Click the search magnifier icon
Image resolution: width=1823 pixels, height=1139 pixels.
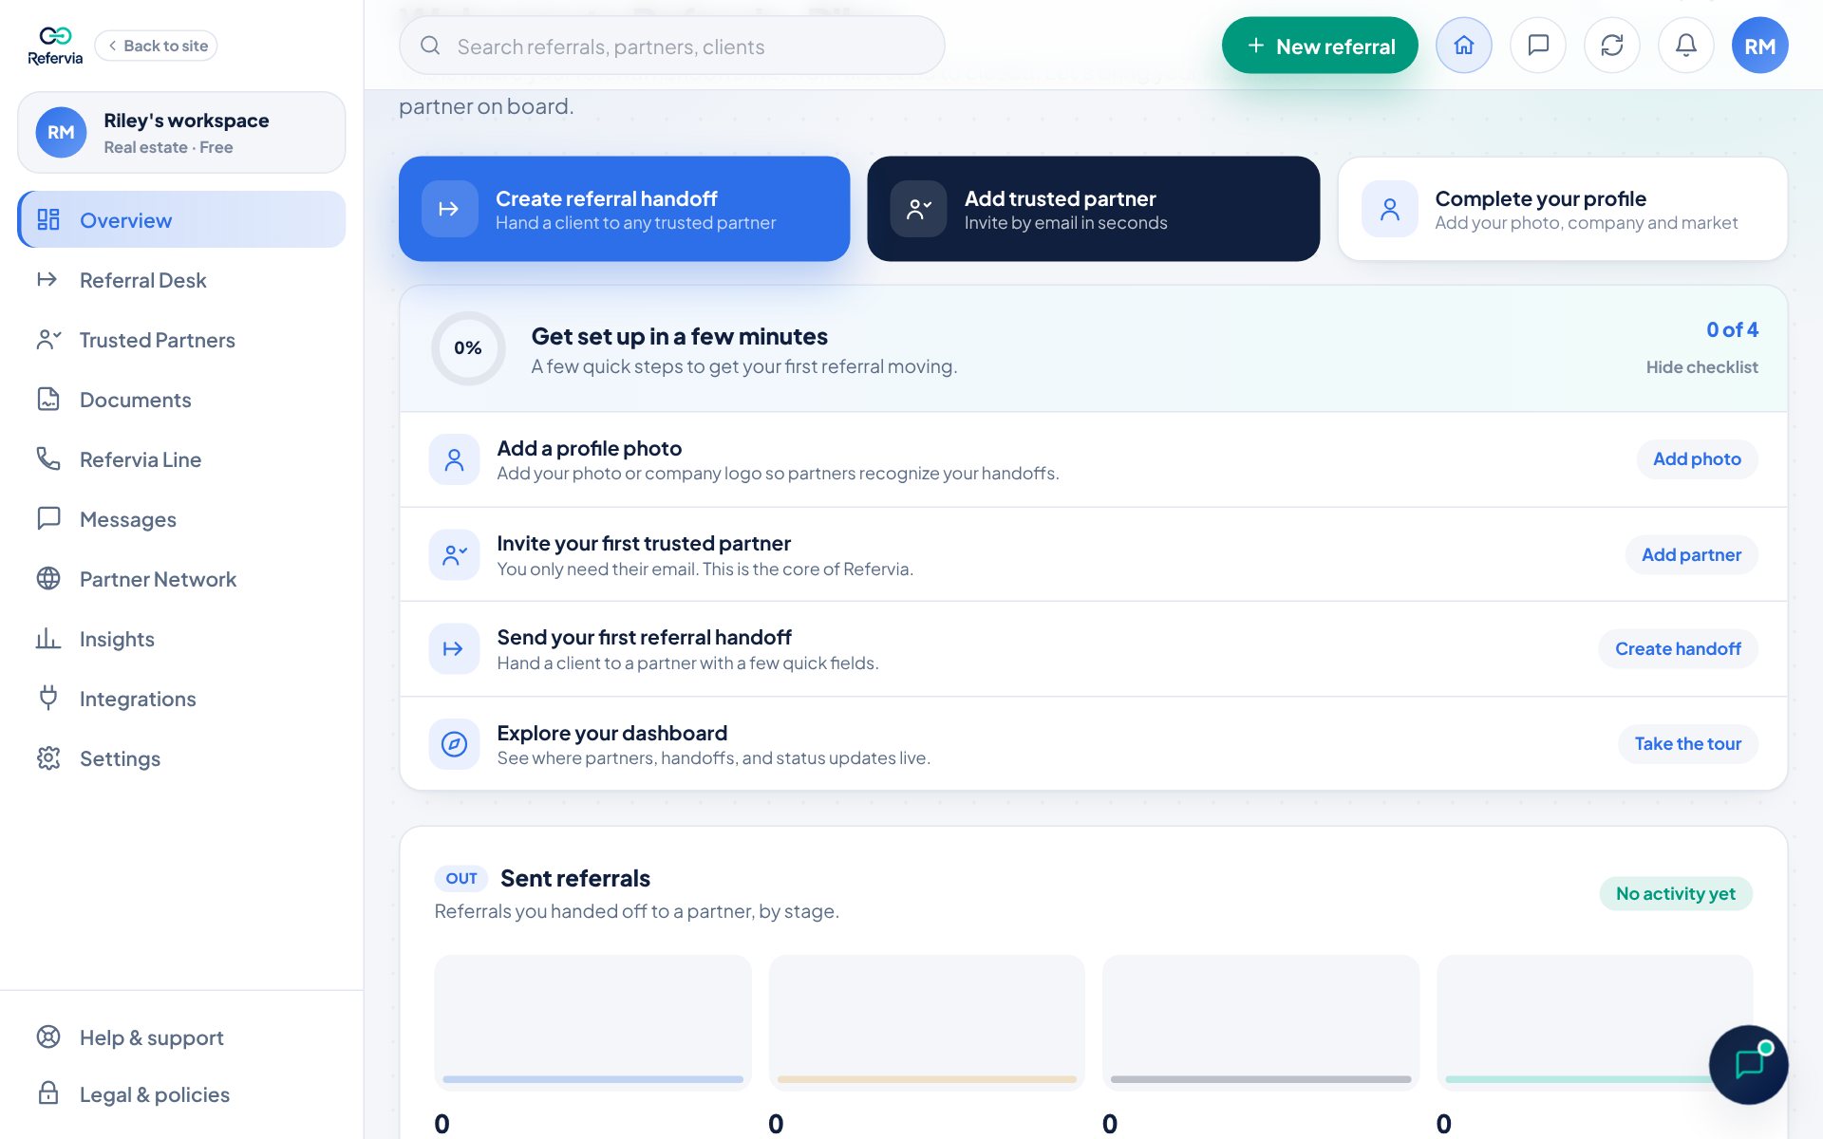click(430, 46)
